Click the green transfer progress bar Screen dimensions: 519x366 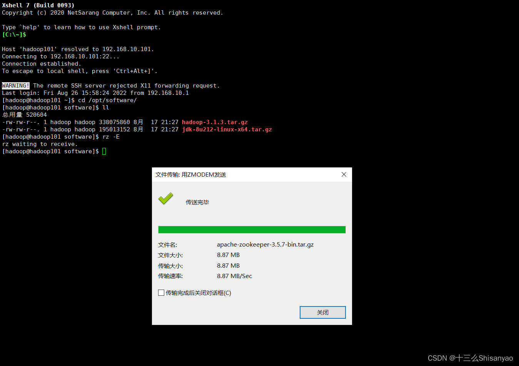252,230
